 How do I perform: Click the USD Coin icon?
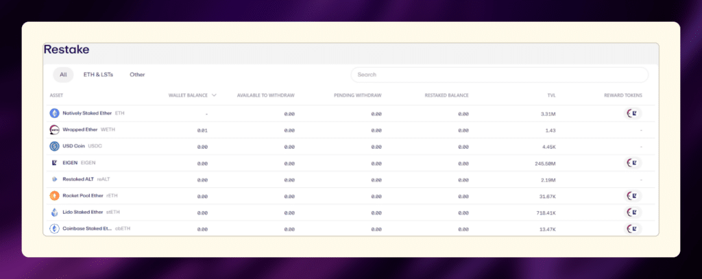coord(54,147)
